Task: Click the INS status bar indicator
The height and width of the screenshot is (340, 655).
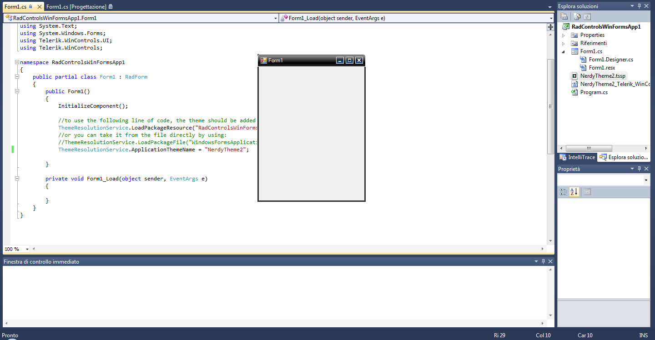Action: pos(643,335)
